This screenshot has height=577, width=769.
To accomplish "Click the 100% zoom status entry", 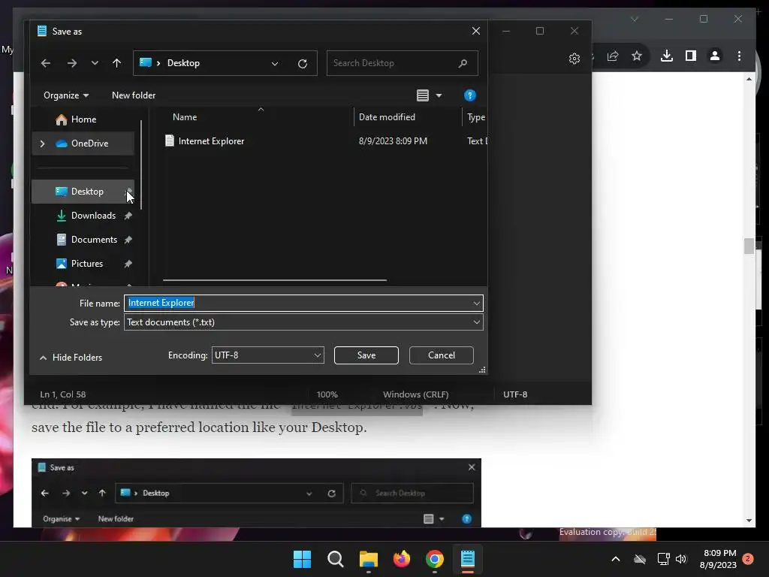I will (x=327, y=394).
